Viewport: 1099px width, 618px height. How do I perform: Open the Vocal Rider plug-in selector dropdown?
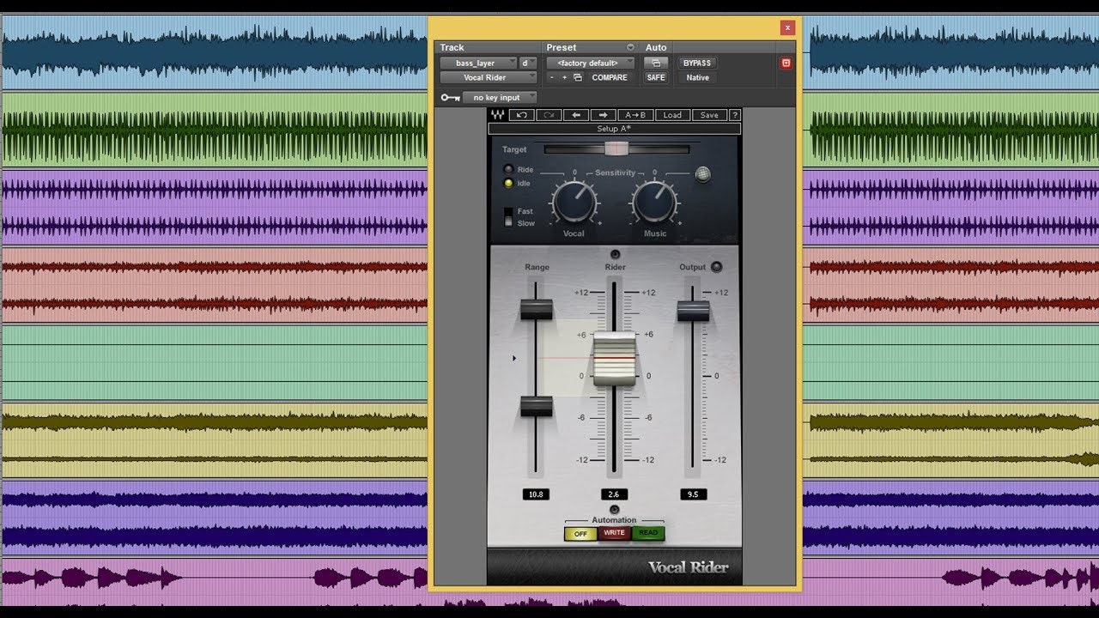point(489,77)
